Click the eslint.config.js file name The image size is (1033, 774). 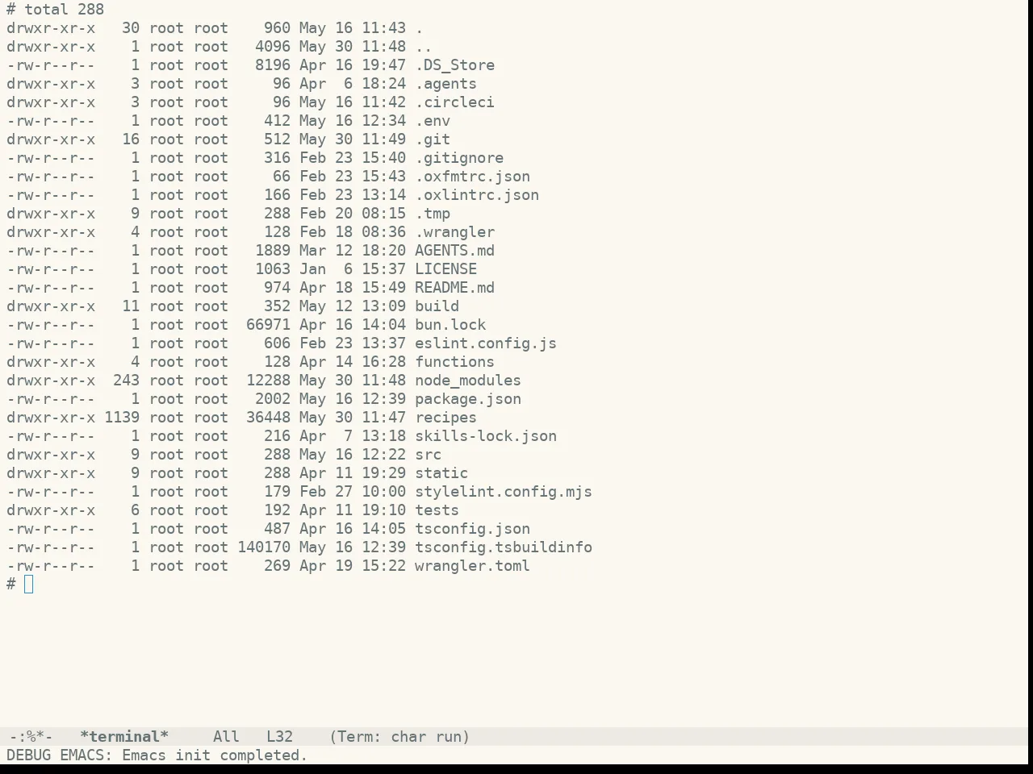(x=486, y=343)
